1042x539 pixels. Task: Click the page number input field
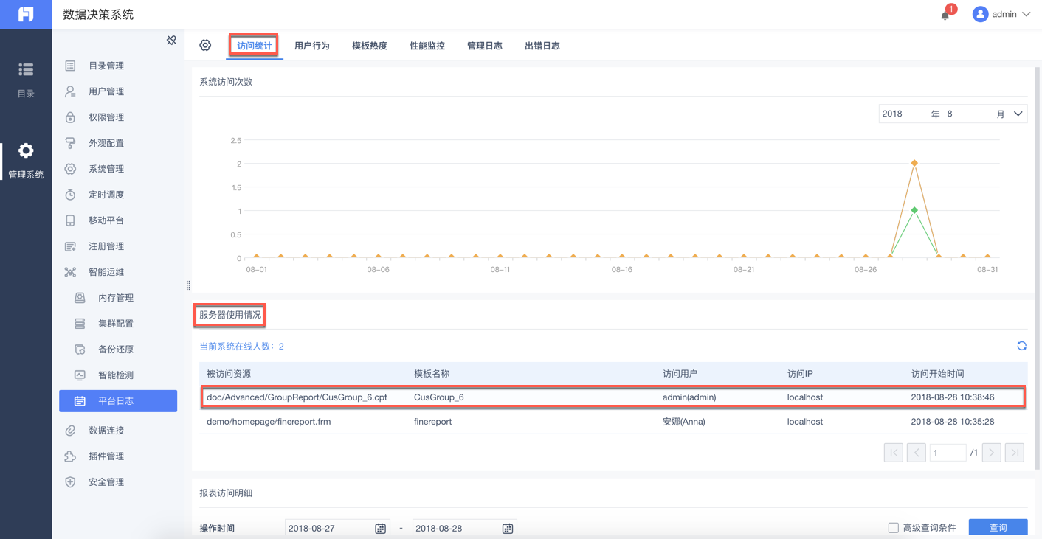[x=947, y=452]
